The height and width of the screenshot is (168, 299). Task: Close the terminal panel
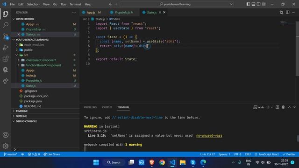pos(294,107)
